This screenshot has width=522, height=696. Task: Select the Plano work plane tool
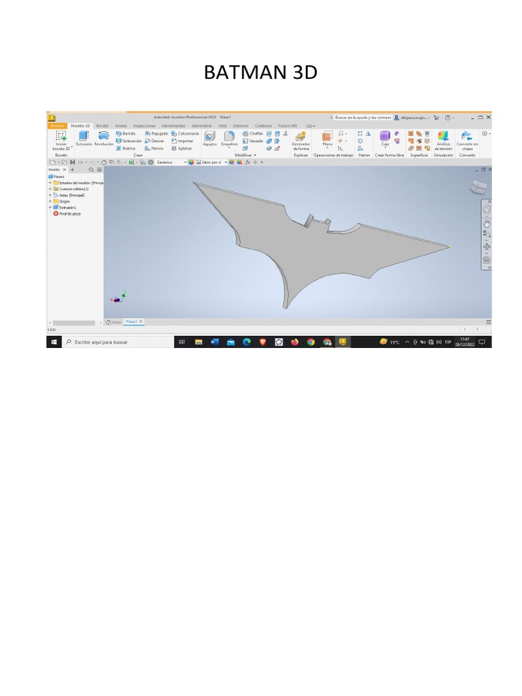pyautogui.click(x=328, y=139)
